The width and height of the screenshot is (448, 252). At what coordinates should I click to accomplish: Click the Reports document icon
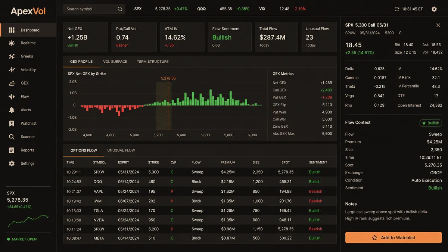12,150
